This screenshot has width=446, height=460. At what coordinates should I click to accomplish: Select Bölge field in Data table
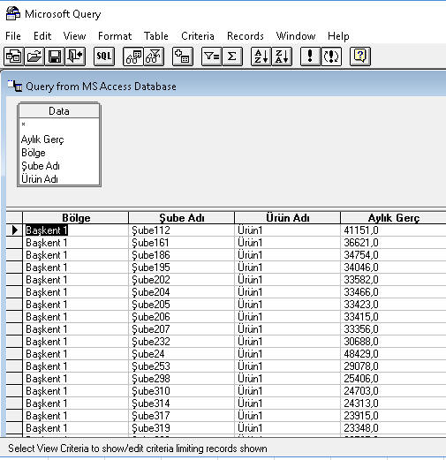34,153
